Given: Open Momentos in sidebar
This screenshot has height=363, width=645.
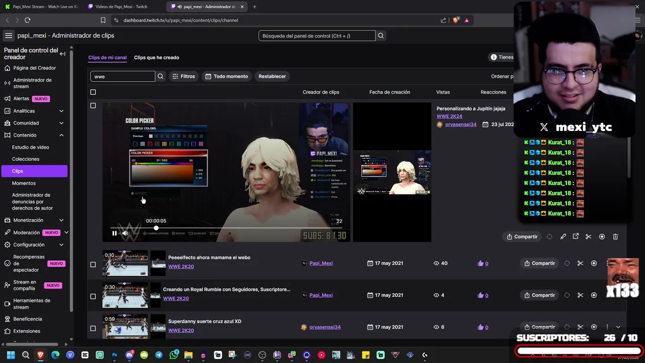Looking at the screenshot, I should pos(24,183).
